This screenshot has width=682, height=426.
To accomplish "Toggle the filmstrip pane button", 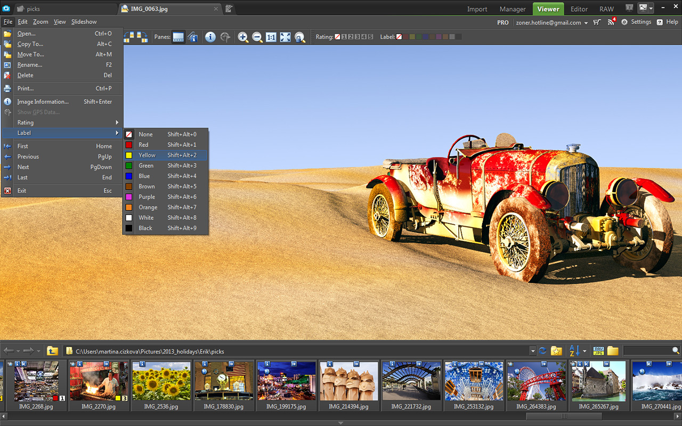I will (x=178, y=37).
